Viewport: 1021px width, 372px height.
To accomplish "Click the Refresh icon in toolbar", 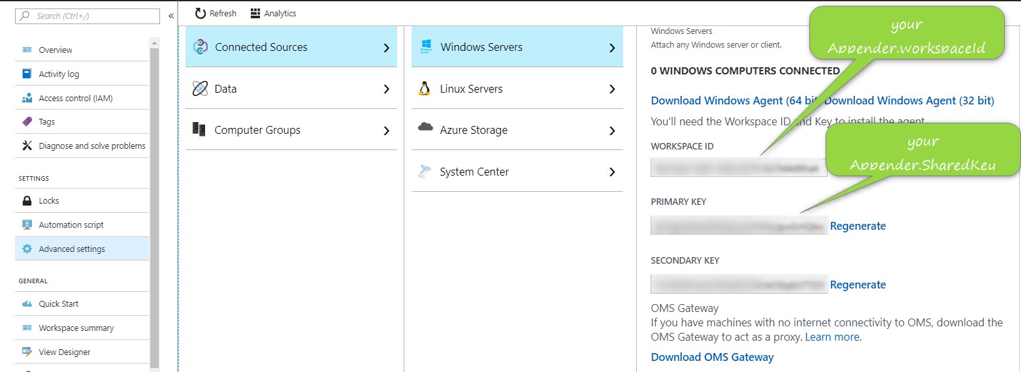I will tap(200, 14).
